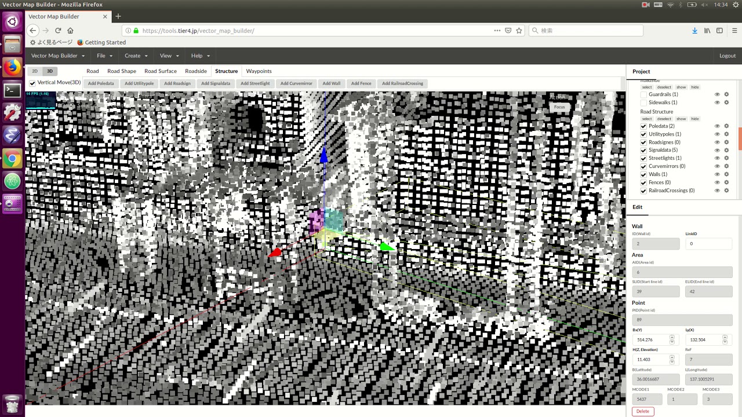Click eye icon for Sidewalks row
The width and height of the screenshot is (742, 417).
coord(717,103)
